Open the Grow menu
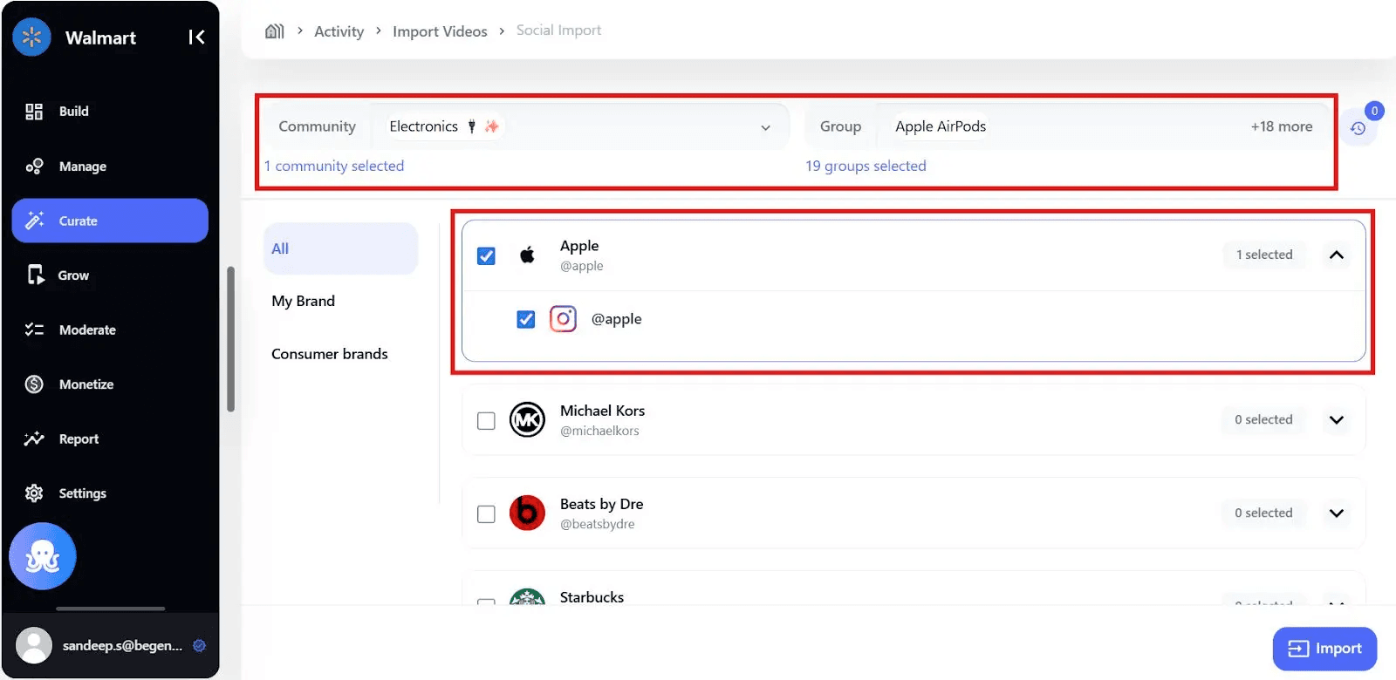This screenshot has height=680, width=1396. 110,275
